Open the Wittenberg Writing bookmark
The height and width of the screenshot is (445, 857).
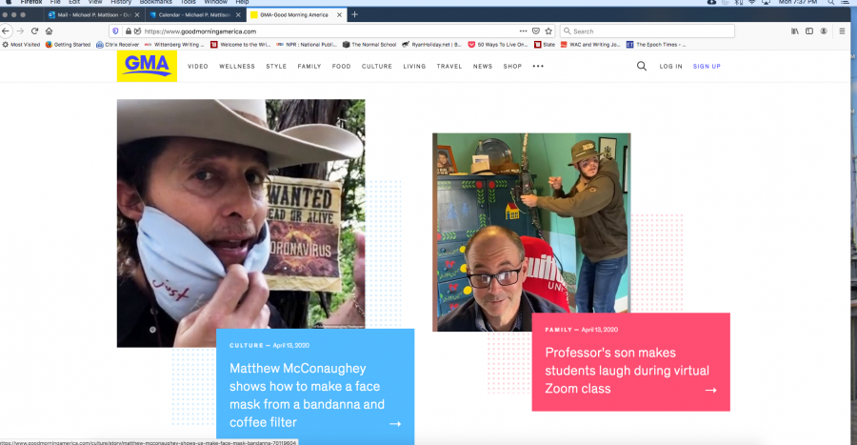[174, 45]
